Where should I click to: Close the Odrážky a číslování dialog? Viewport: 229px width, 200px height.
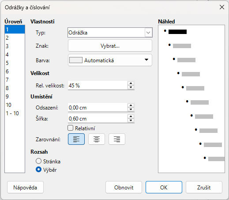[222, 7]
